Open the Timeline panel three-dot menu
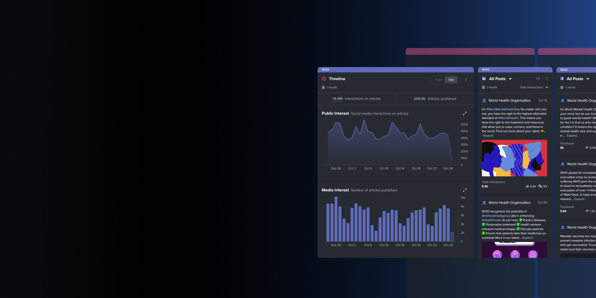This screenshot has height=298, width=596. pyautogui.click(x=466, y=80)
